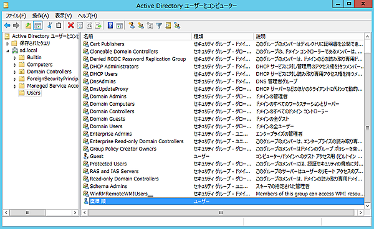
Task: Open the ヘルプ(H) menu
Action: pos(87,16)
